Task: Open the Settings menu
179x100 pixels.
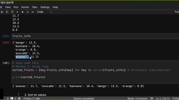Action: [45, 7]
